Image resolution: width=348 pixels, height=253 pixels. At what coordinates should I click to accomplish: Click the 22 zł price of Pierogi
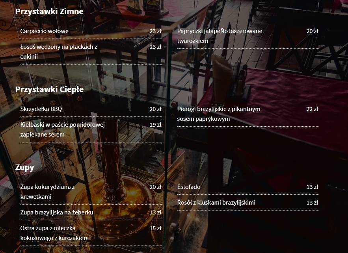pyautogui.click(x=312, y=109)
